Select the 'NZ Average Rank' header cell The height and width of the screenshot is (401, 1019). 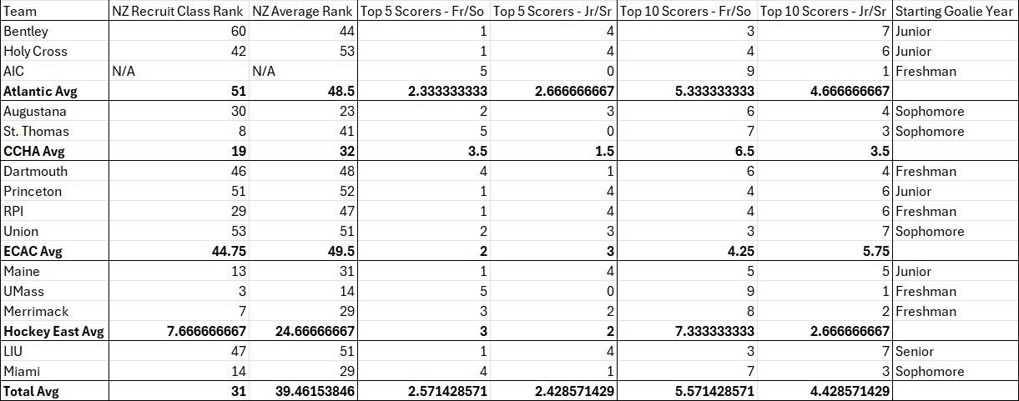point(304,12)
